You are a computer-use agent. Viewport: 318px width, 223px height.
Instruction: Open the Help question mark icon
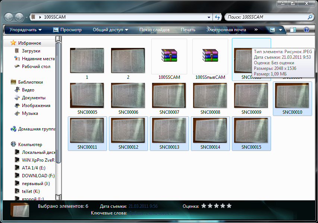[x=306, y=30]
